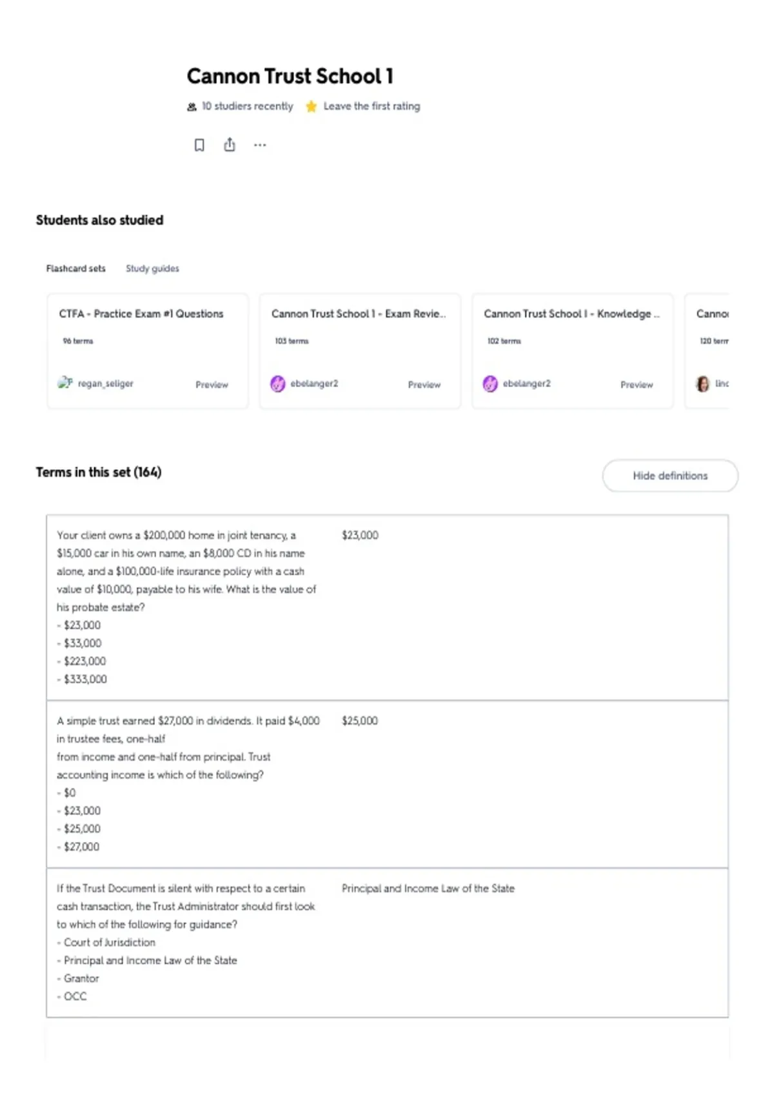This screenshot has width=774, height=1097.
Task: Open the three-dot more options menu
Action: tap(260, 145)
